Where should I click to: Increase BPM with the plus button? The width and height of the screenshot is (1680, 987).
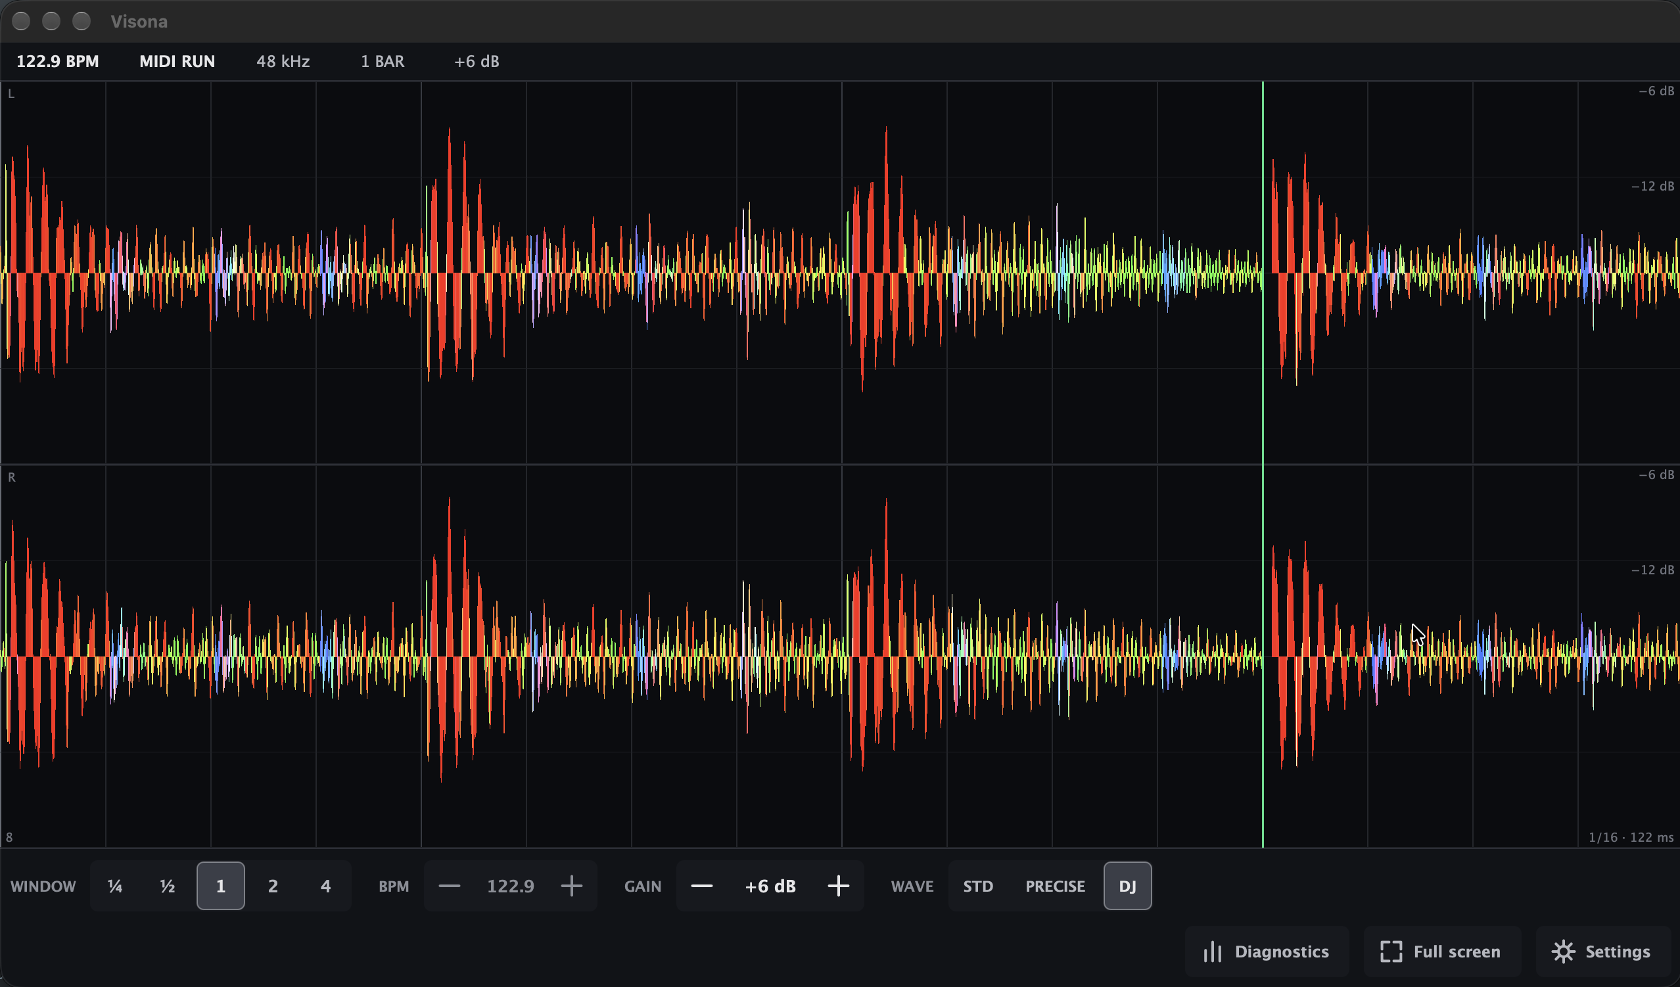[571, 886]
